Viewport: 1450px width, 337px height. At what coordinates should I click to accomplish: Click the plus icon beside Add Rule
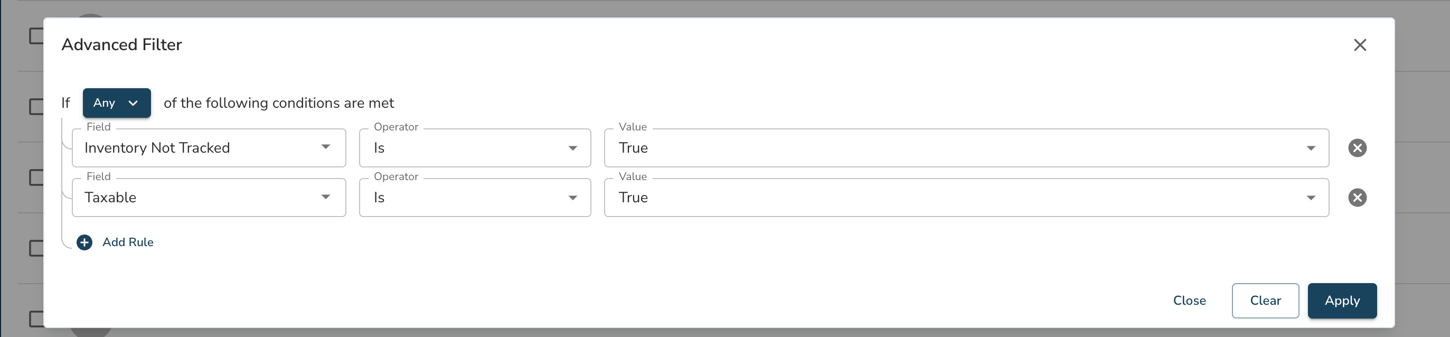84,242
